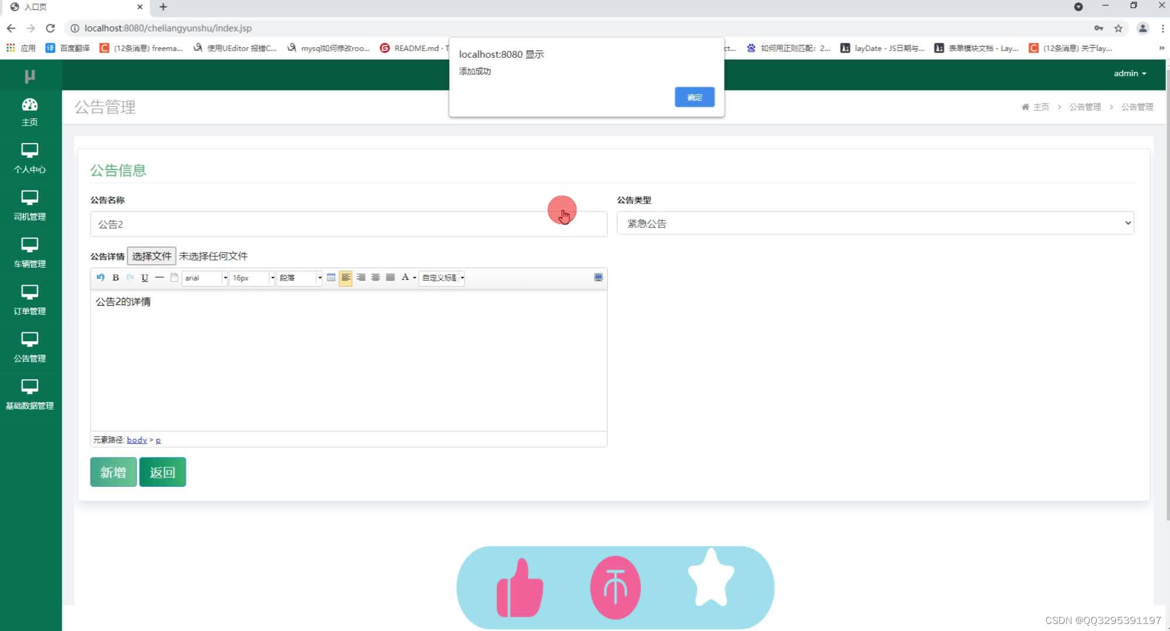Image resolution: width=1170 pixels, height=631 pixels.
Task: Click the sidebar logo icon at top
Action: [x=30, y=76]
